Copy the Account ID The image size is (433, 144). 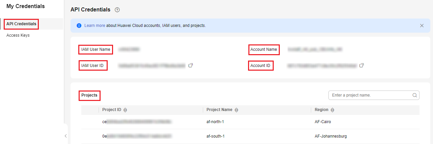tap(361, 65)
